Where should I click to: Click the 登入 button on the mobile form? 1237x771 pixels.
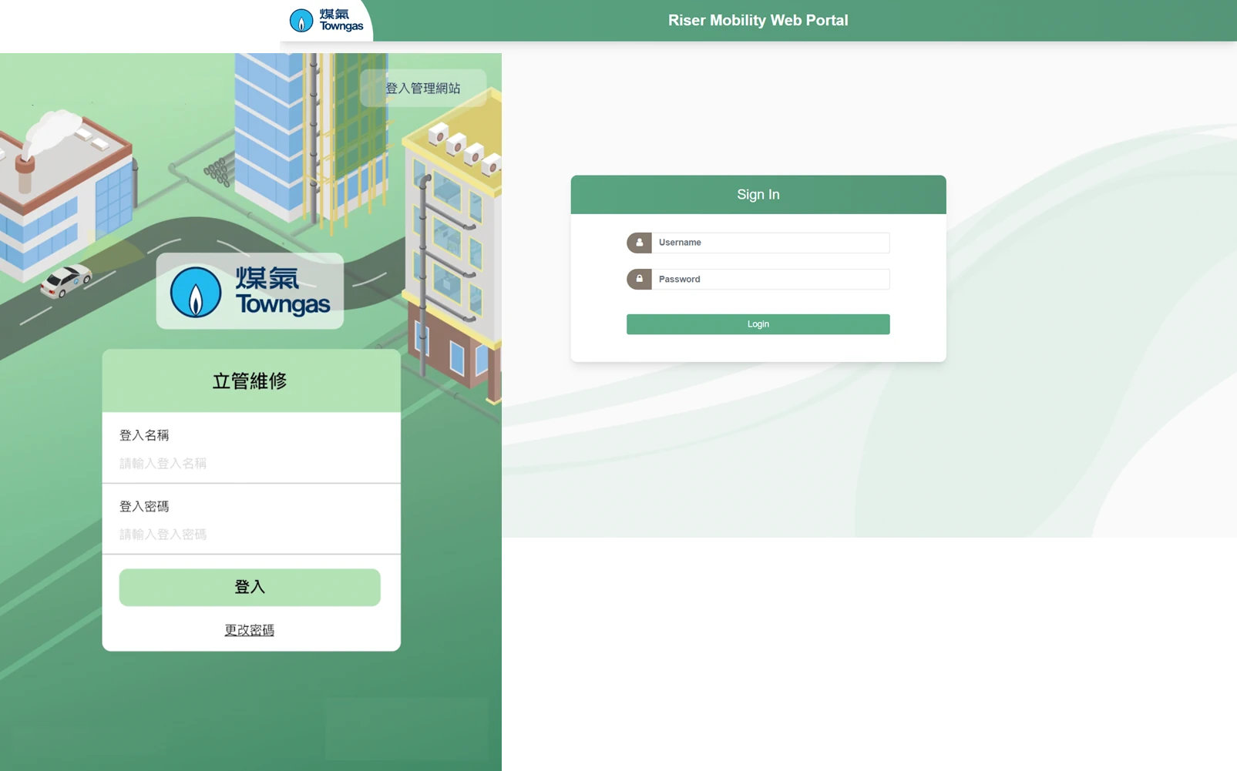250,587
